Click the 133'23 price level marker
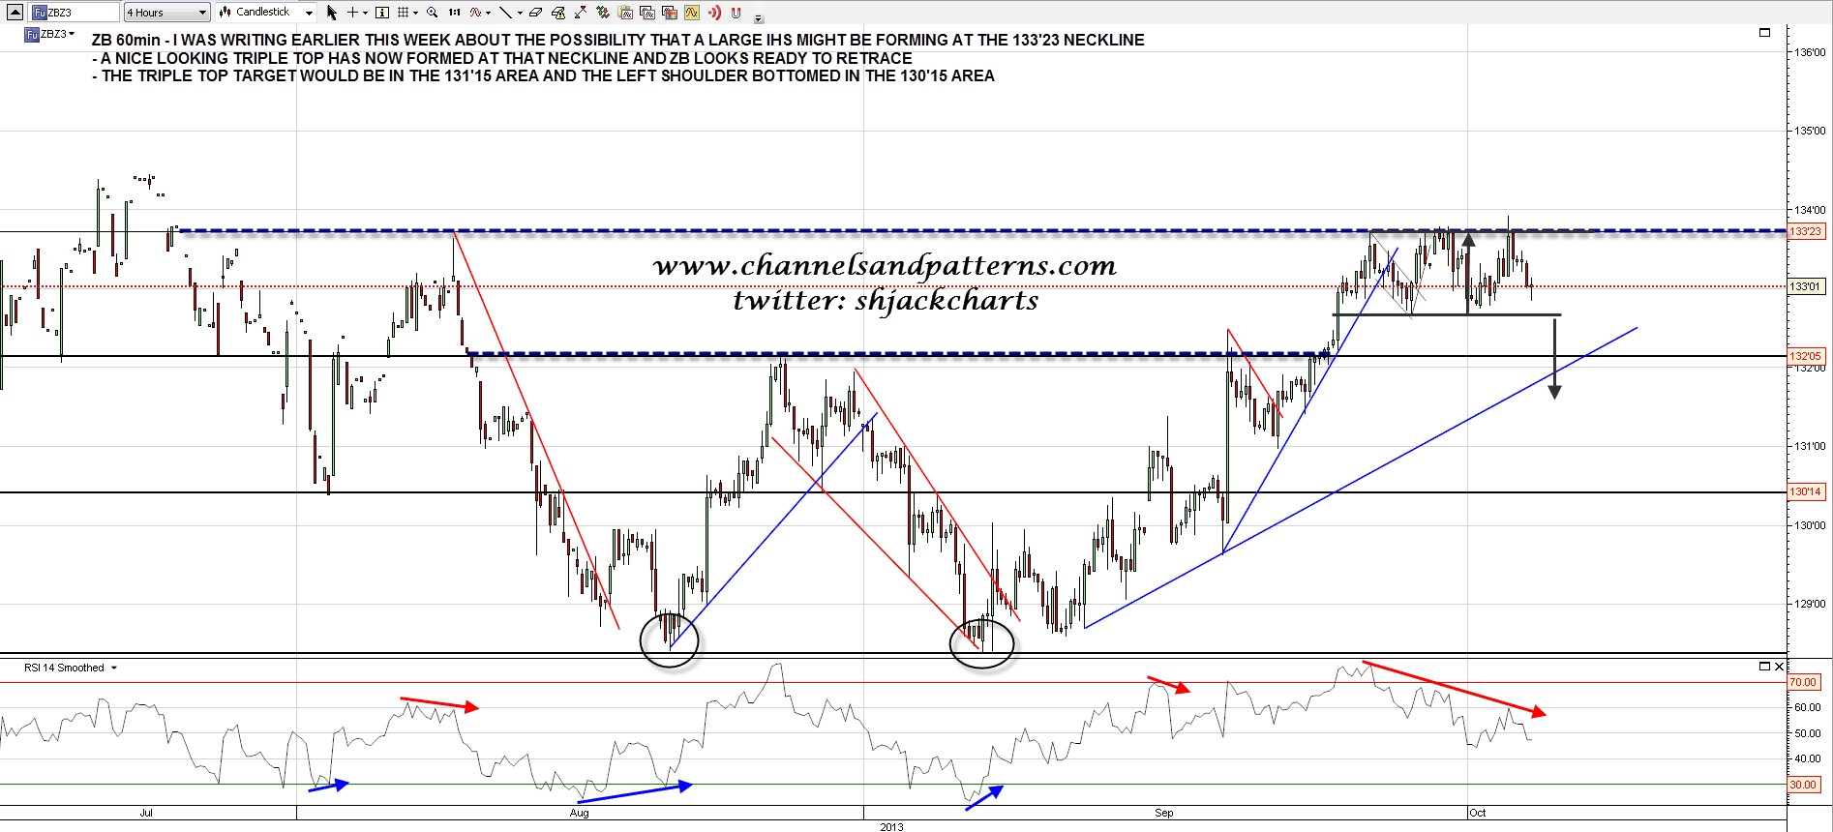 coord(1805,231)
